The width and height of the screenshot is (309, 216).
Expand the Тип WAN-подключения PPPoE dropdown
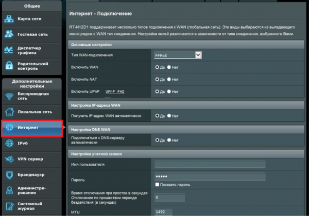177,55
